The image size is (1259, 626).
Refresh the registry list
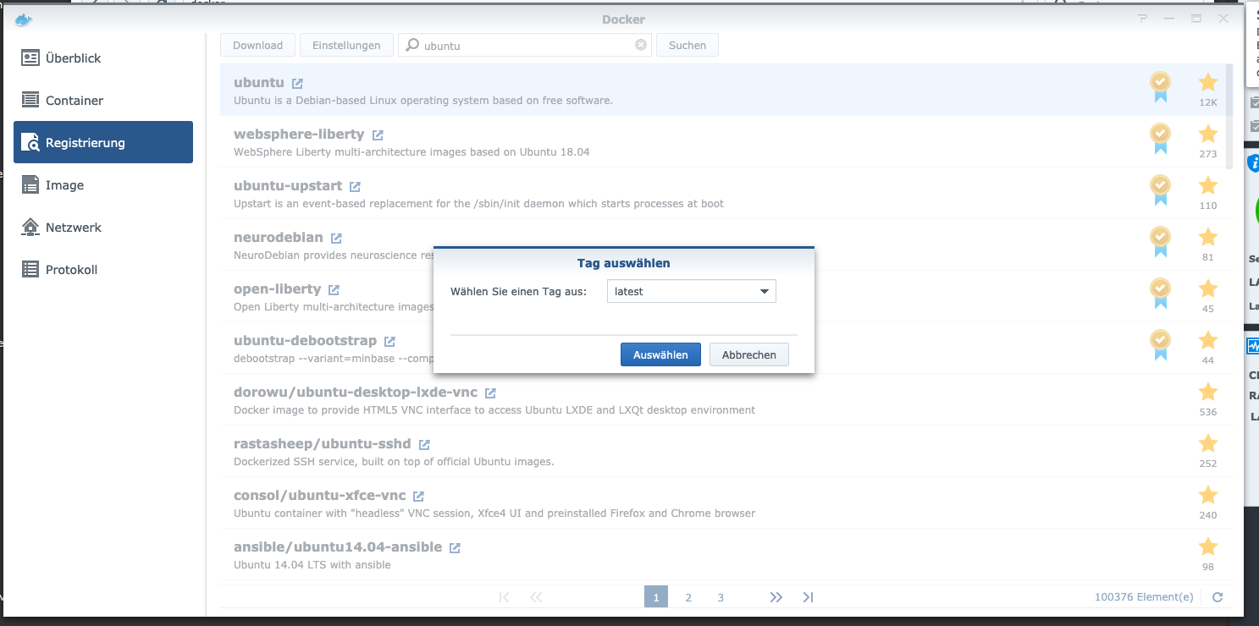coord(1218,597)
